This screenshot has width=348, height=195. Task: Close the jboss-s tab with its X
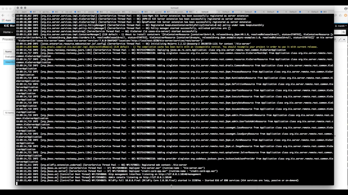(129, 12)
